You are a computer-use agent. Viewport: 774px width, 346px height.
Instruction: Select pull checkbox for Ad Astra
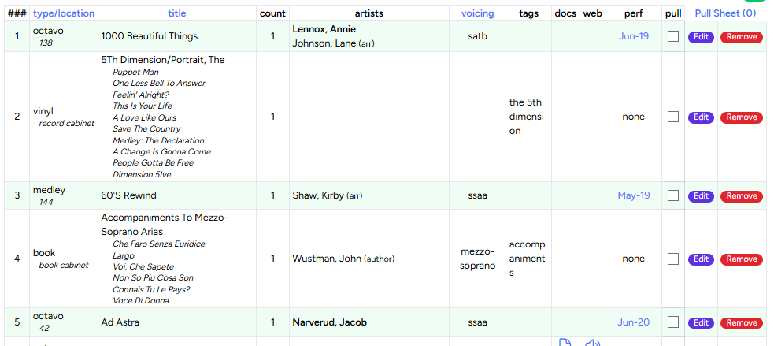673,322
